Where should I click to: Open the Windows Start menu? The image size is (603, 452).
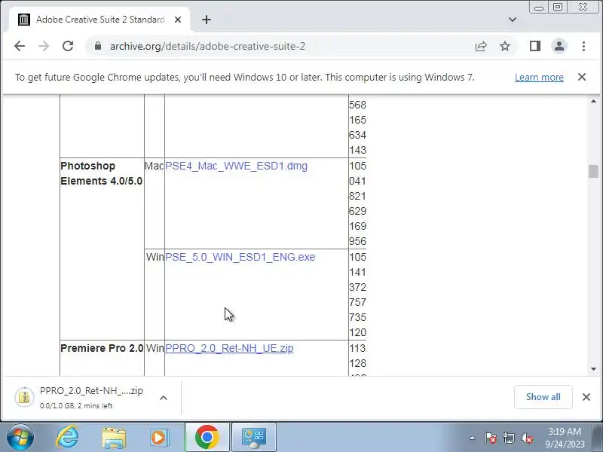[x=20, y=438]
